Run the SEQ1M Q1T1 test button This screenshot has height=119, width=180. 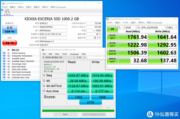[x=112, y=45]
